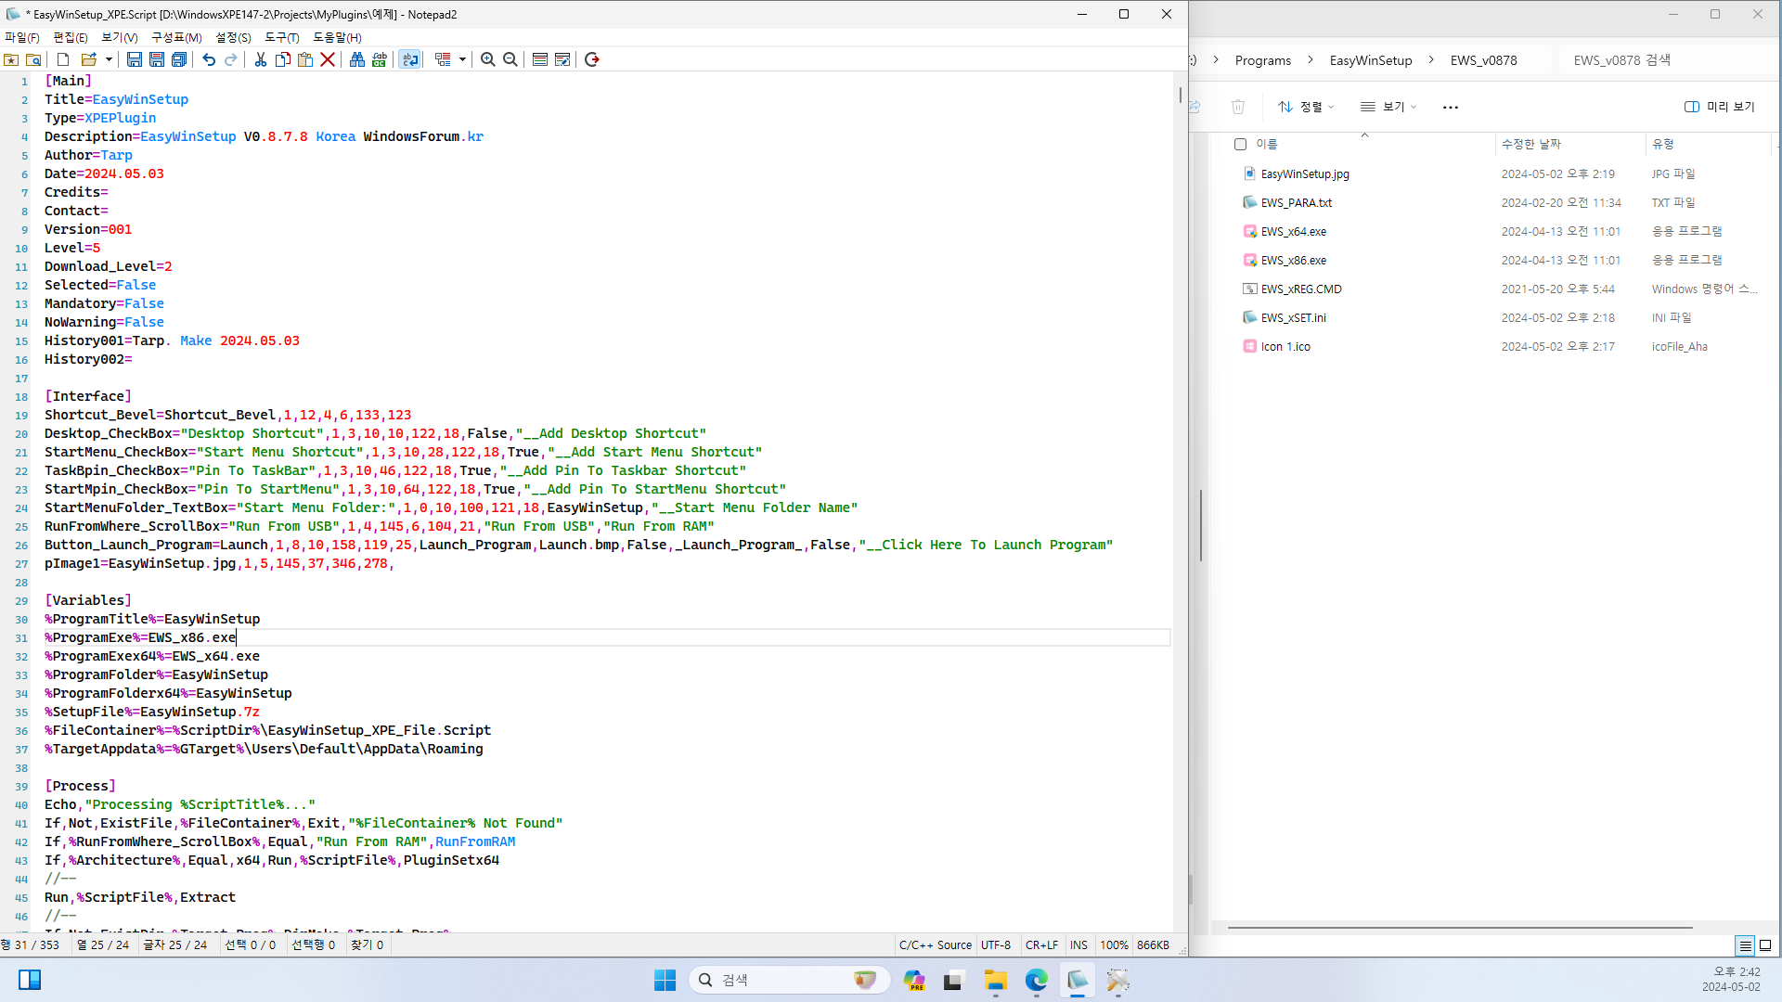The height and width of the screenshot is (1002, 1782).
Task: Click CR+LF line ending in status bar
Action: click(1041, 945)
